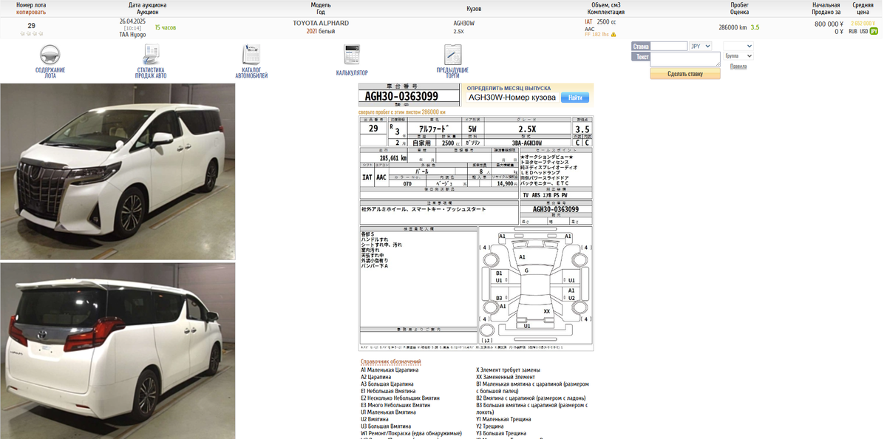Focus the 'Текст' comment text area
The height and width of the screenshot is (439, 887).
point(685,59)
